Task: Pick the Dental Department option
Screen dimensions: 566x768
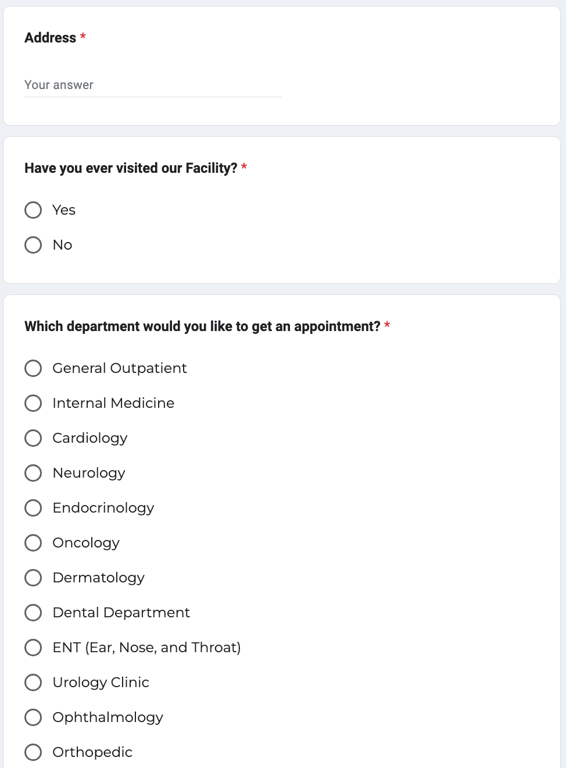Action: pyautogui.click(x=33, y=613)
